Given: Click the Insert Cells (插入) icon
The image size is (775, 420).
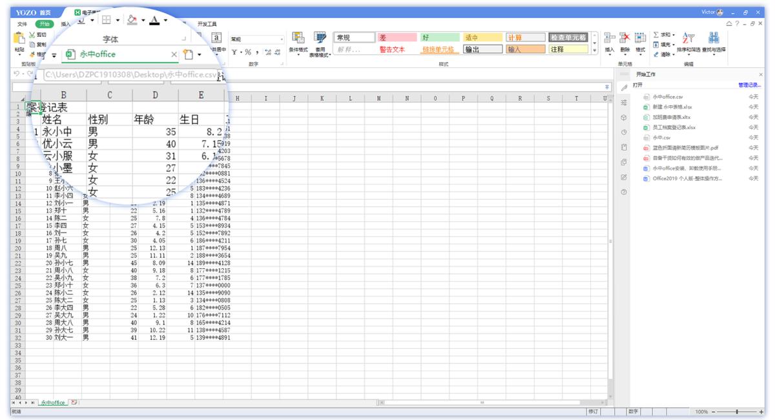Looking at the screenshot, I should (x=610, y=39).
